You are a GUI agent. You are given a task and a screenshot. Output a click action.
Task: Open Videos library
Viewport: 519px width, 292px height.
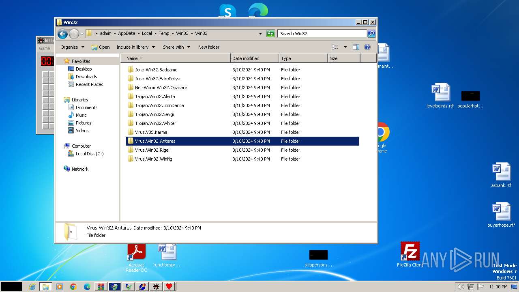(82, 131)
